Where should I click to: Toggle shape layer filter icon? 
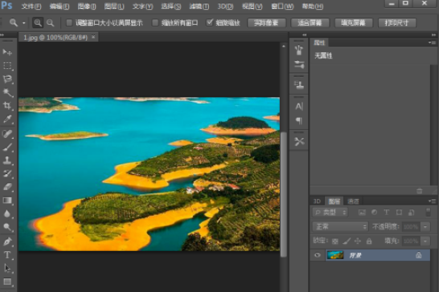click(399, 213)
